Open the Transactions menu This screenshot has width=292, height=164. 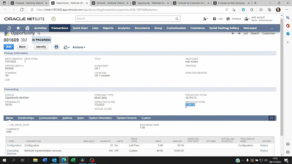pos(60,28)
